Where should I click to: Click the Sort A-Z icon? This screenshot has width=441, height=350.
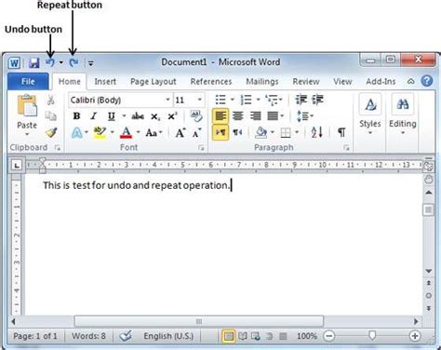[x=317, y=132]
